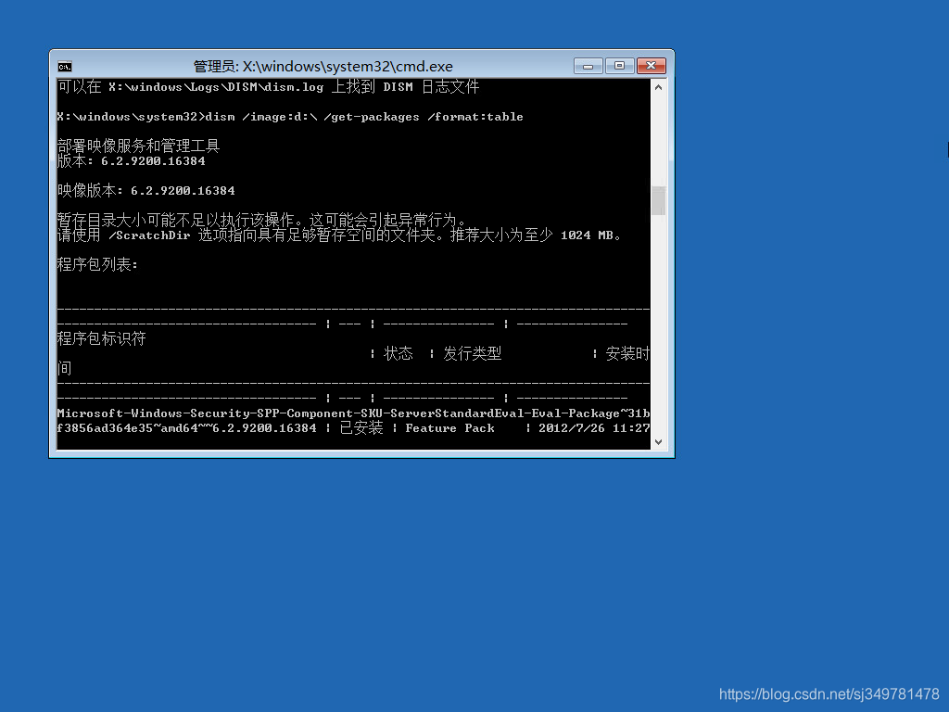Click the column header 状态
Screen dimensions: 949x712
pos(399,353)
